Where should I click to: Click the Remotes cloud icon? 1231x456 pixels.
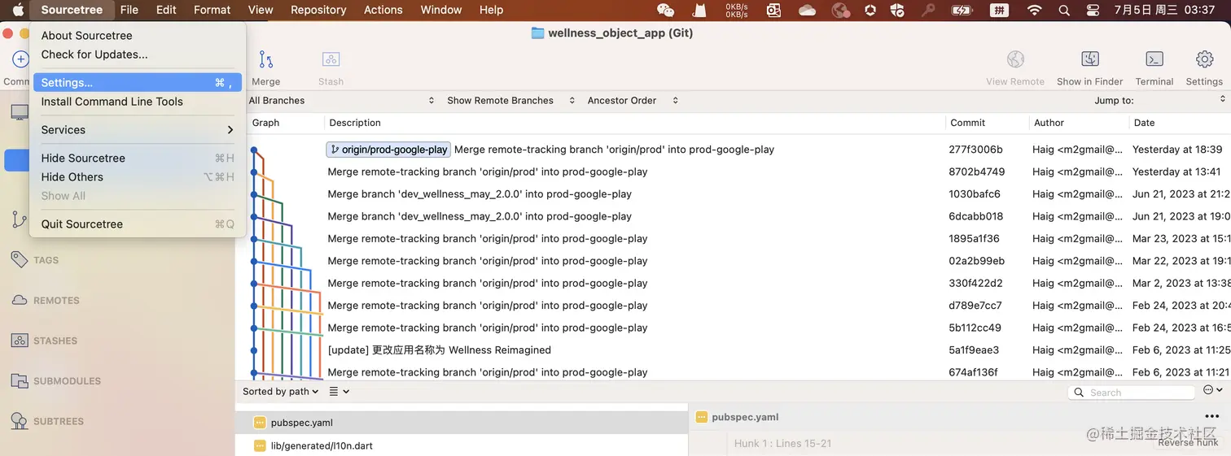click(x=20, y=300)
